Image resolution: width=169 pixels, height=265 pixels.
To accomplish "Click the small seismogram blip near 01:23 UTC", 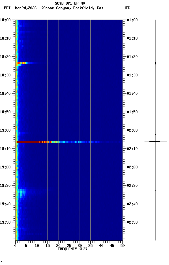I will coord(156,63).
